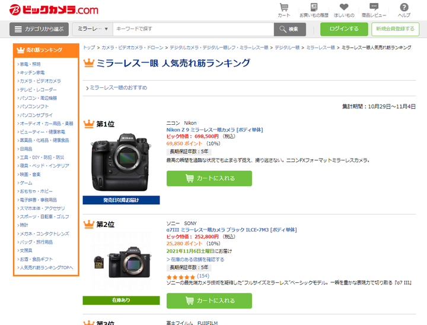427x325 pixels.
Task: Open the help question-mark icon ヘルプ
Action: coord(404,10)
